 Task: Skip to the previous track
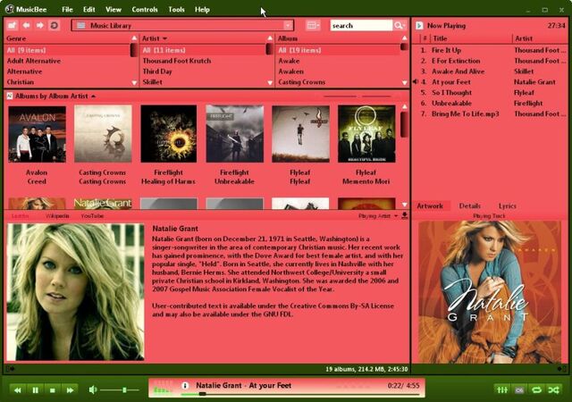pos(18,390)
